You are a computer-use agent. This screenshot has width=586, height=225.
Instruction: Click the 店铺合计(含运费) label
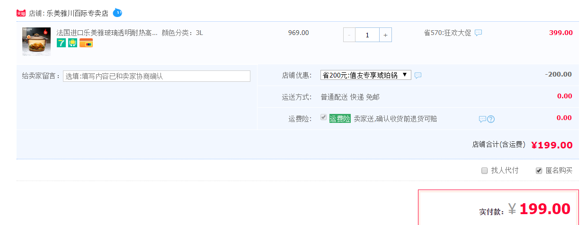coord(499,145)
